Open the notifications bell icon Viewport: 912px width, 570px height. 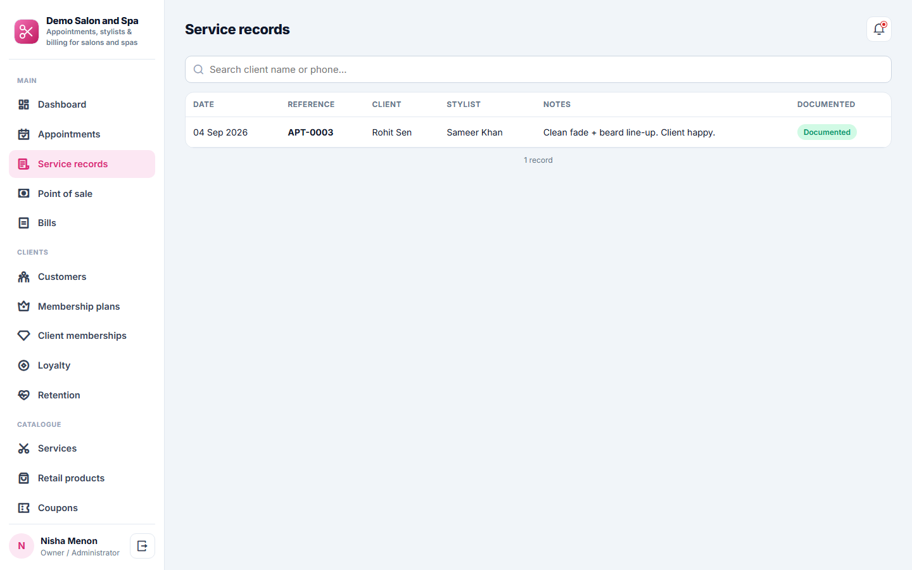(x=879, y=29)
